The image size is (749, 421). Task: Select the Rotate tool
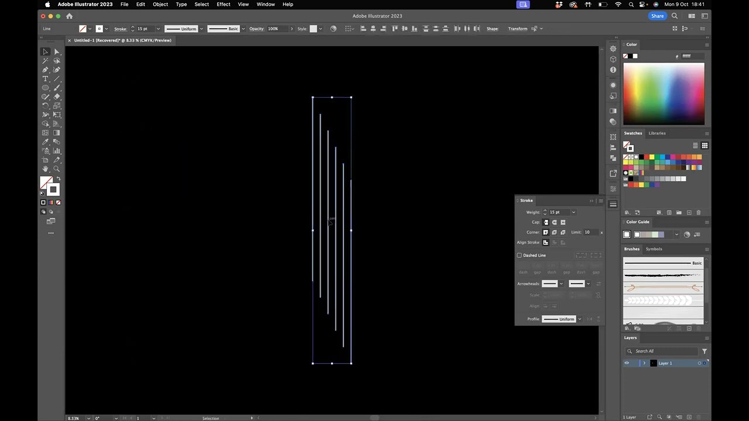pyautogui.click(x=45, y=106)
